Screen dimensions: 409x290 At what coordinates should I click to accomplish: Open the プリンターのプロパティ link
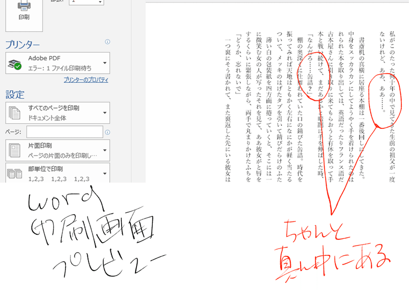point(86,80)
